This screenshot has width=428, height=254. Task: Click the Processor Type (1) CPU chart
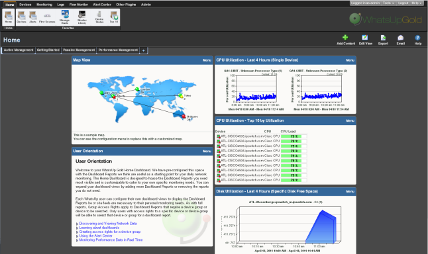[x=253, y=90]
